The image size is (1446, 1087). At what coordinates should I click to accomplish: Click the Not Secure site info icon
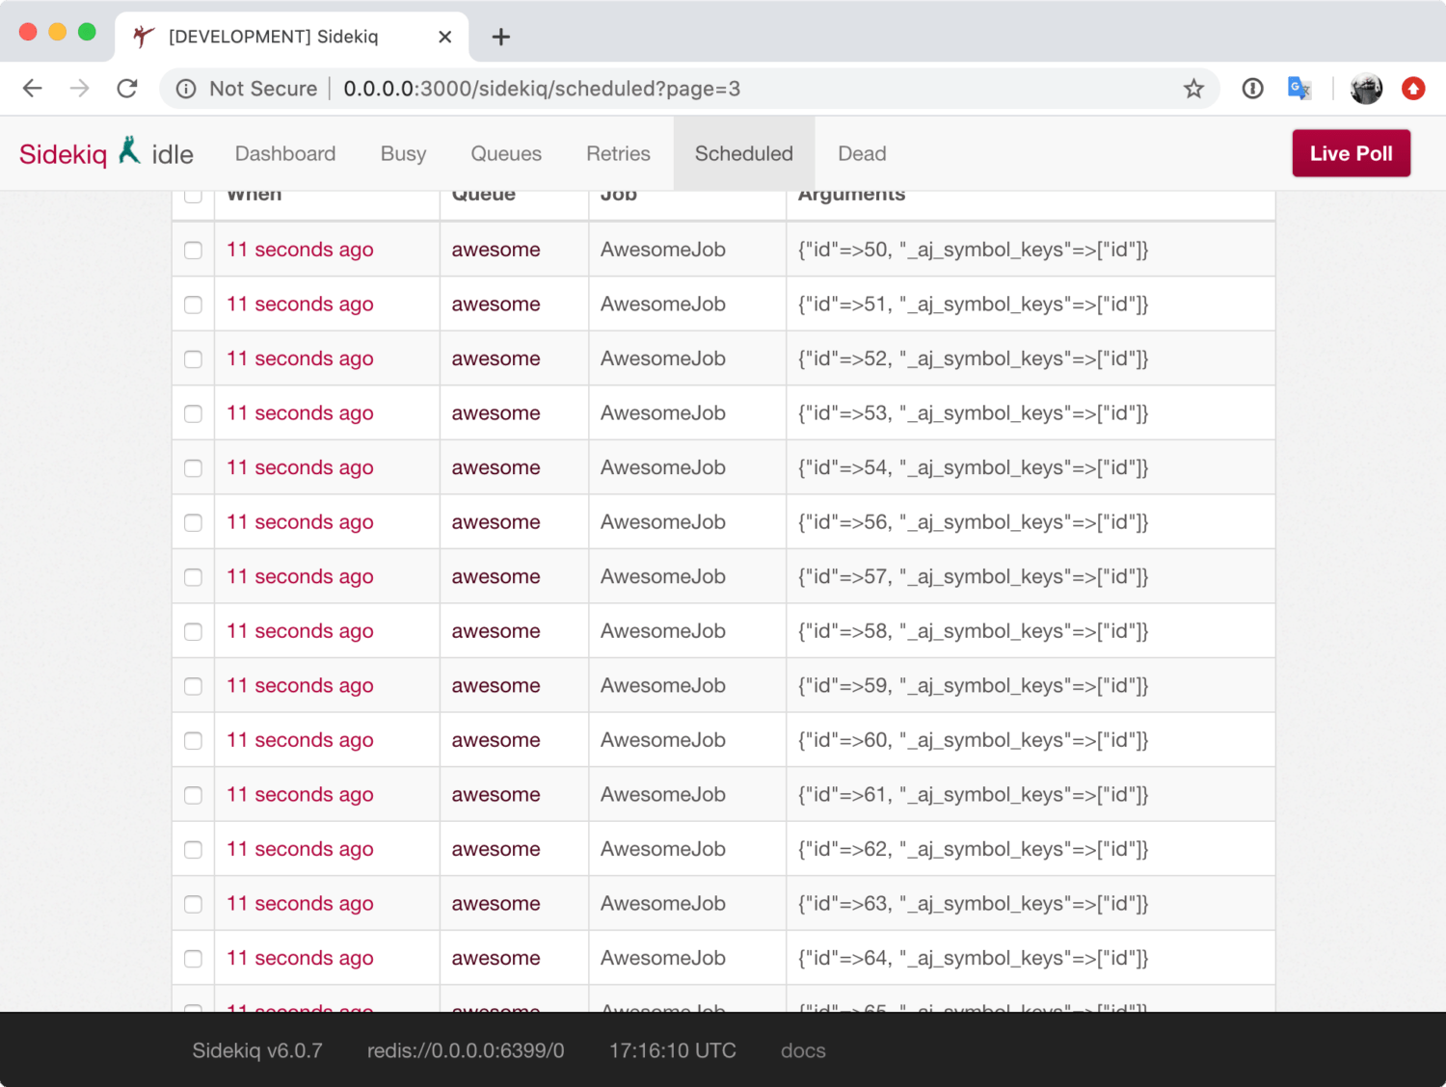point(186,89)
